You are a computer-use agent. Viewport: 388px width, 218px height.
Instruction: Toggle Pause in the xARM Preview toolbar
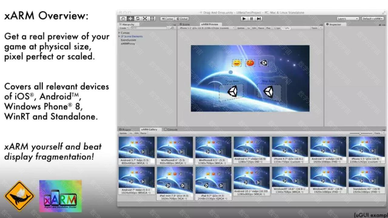click(261, 28)
